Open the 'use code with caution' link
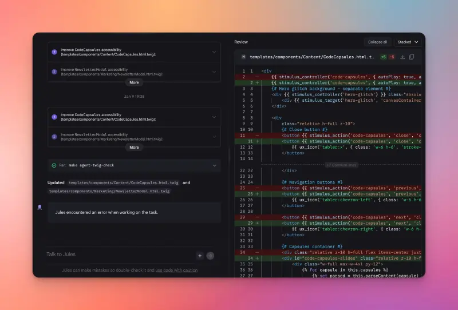The width and height of the screenshot is (458, 310). pos(176,270)
